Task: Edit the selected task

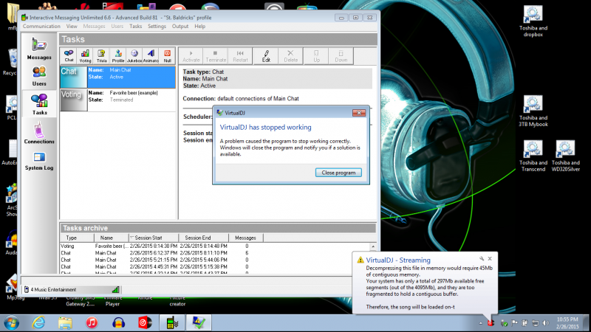Action: coord(266,56)
